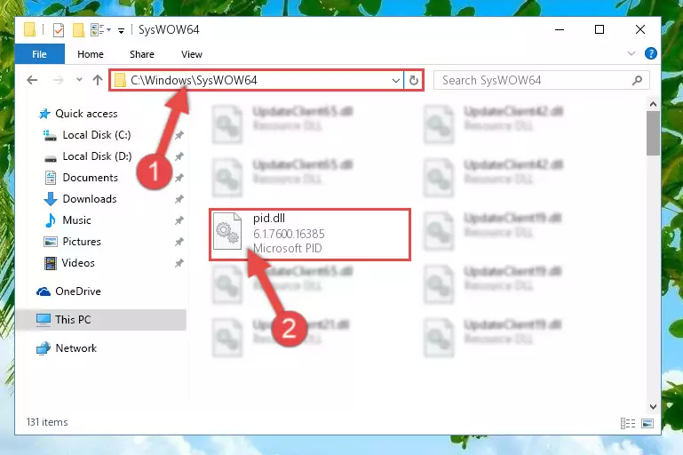This screenshot has width=683, height=455.
Task: Click the Downloads blue arrow icon
Action: [x=51, y=199]
